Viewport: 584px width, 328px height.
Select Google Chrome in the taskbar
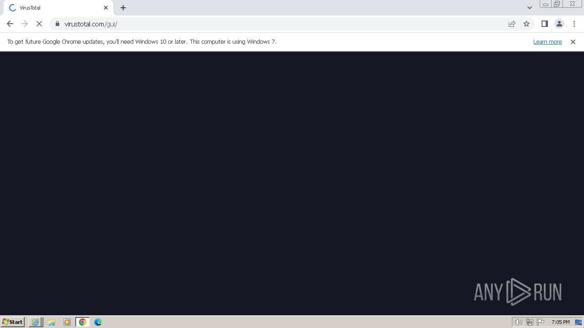83,322
